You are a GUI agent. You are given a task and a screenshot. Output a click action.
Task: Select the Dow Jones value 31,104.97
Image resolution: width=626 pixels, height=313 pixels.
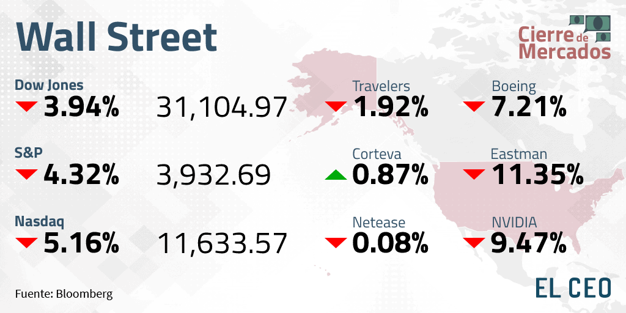(x=221, y=108)
